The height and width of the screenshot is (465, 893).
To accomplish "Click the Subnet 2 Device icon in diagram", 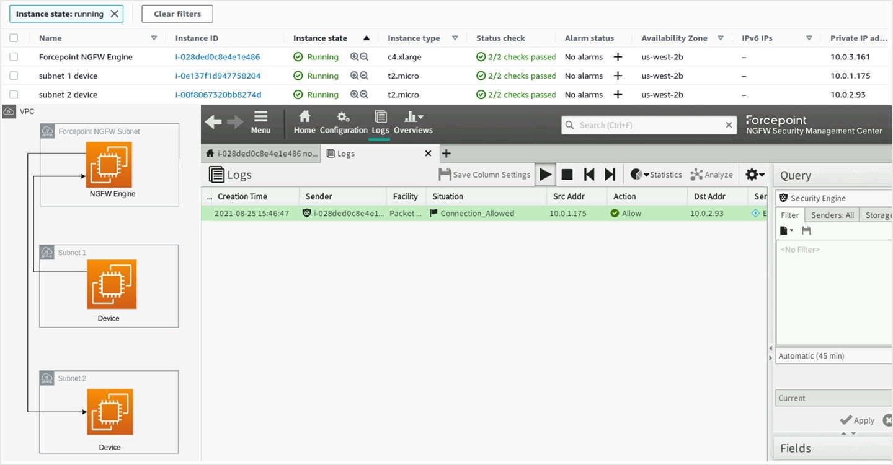I will pos(110,412).
